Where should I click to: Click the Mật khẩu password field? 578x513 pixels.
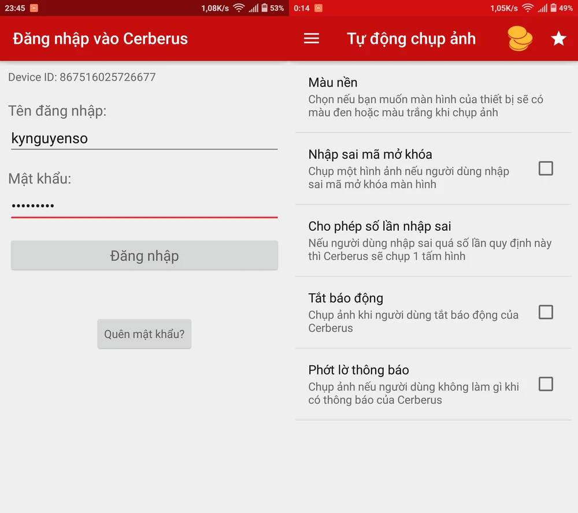(x=144, y=205)
